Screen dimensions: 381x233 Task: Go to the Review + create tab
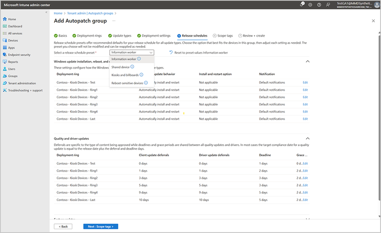251,36
